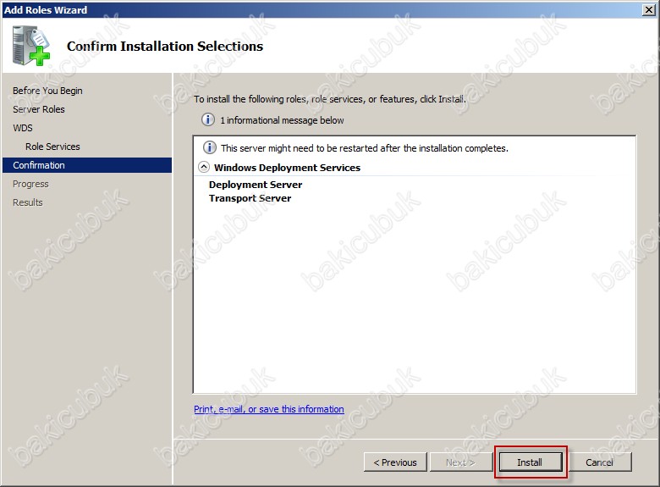The height and width of the screenshot is (487, 660).
Task: Click the info icon beside restart warning
Action: click(x=210, y=148)
